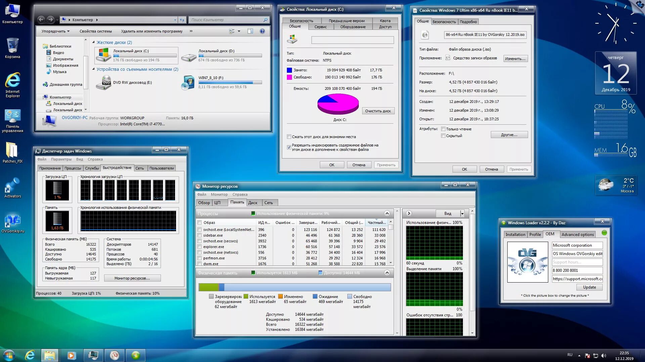This screenshot has width=645, height=362.
Task: Select Локальный диск (D:) drive icon
Action: point(188,57)
